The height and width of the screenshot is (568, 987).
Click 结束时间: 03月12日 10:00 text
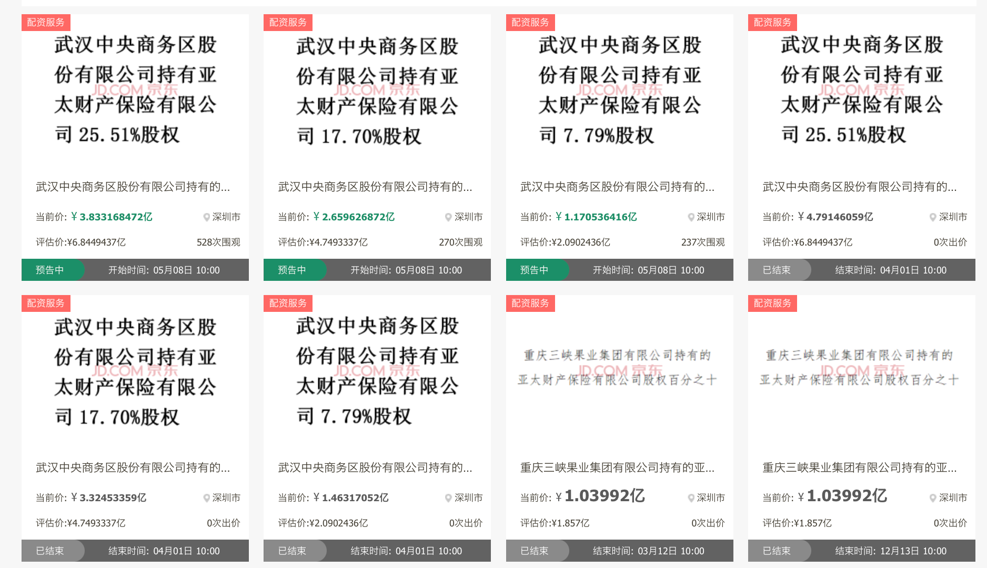[649, 551]
